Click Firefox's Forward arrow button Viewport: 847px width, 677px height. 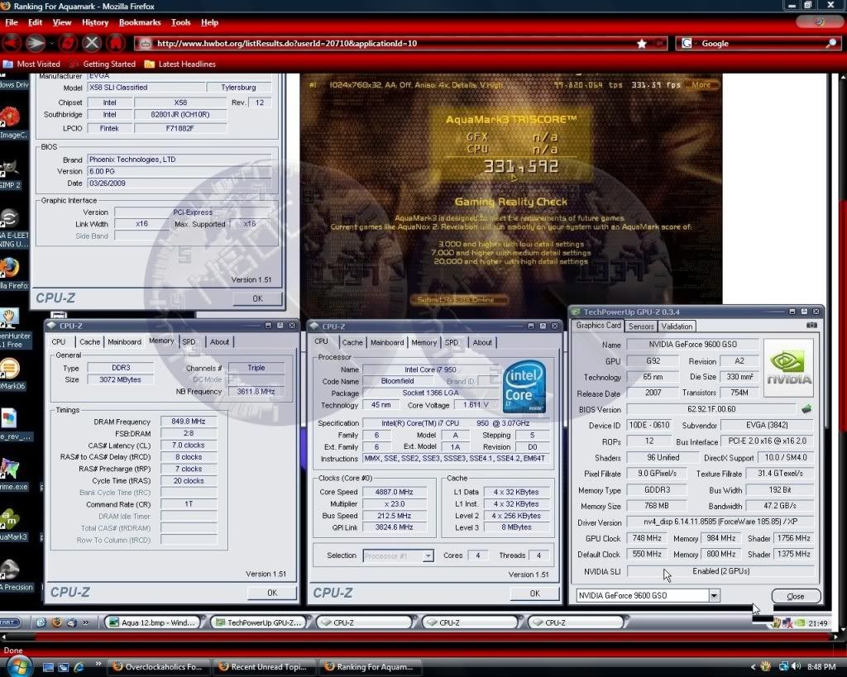tap(35, 43)
